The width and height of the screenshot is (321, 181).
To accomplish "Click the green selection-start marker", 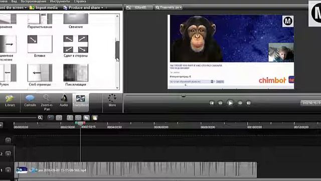I will pyautogui.click(x=76, y=123).
